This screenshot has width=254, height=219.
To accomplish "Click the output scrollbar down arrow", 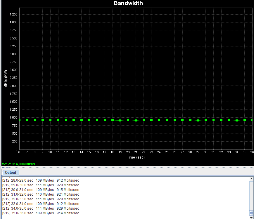I will pyautogui.click(x=251, y=217).
